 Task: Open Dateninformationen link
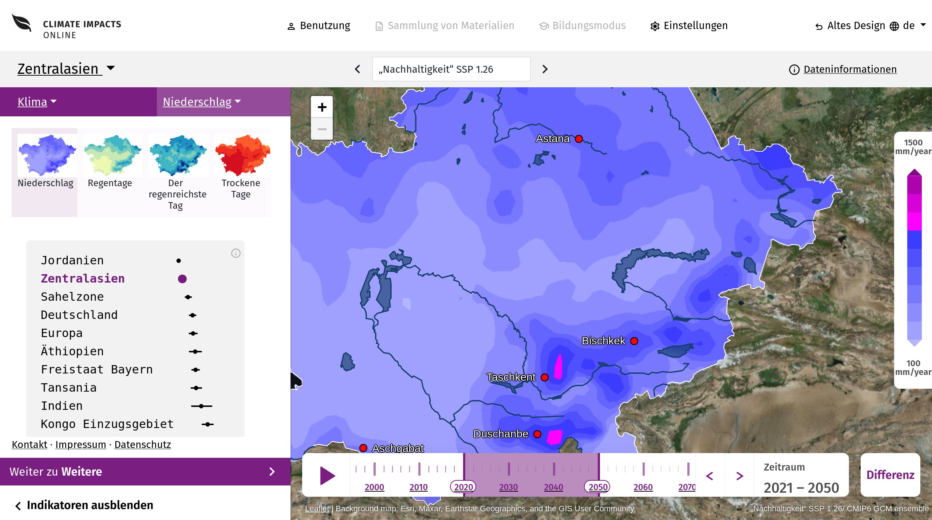843,69
